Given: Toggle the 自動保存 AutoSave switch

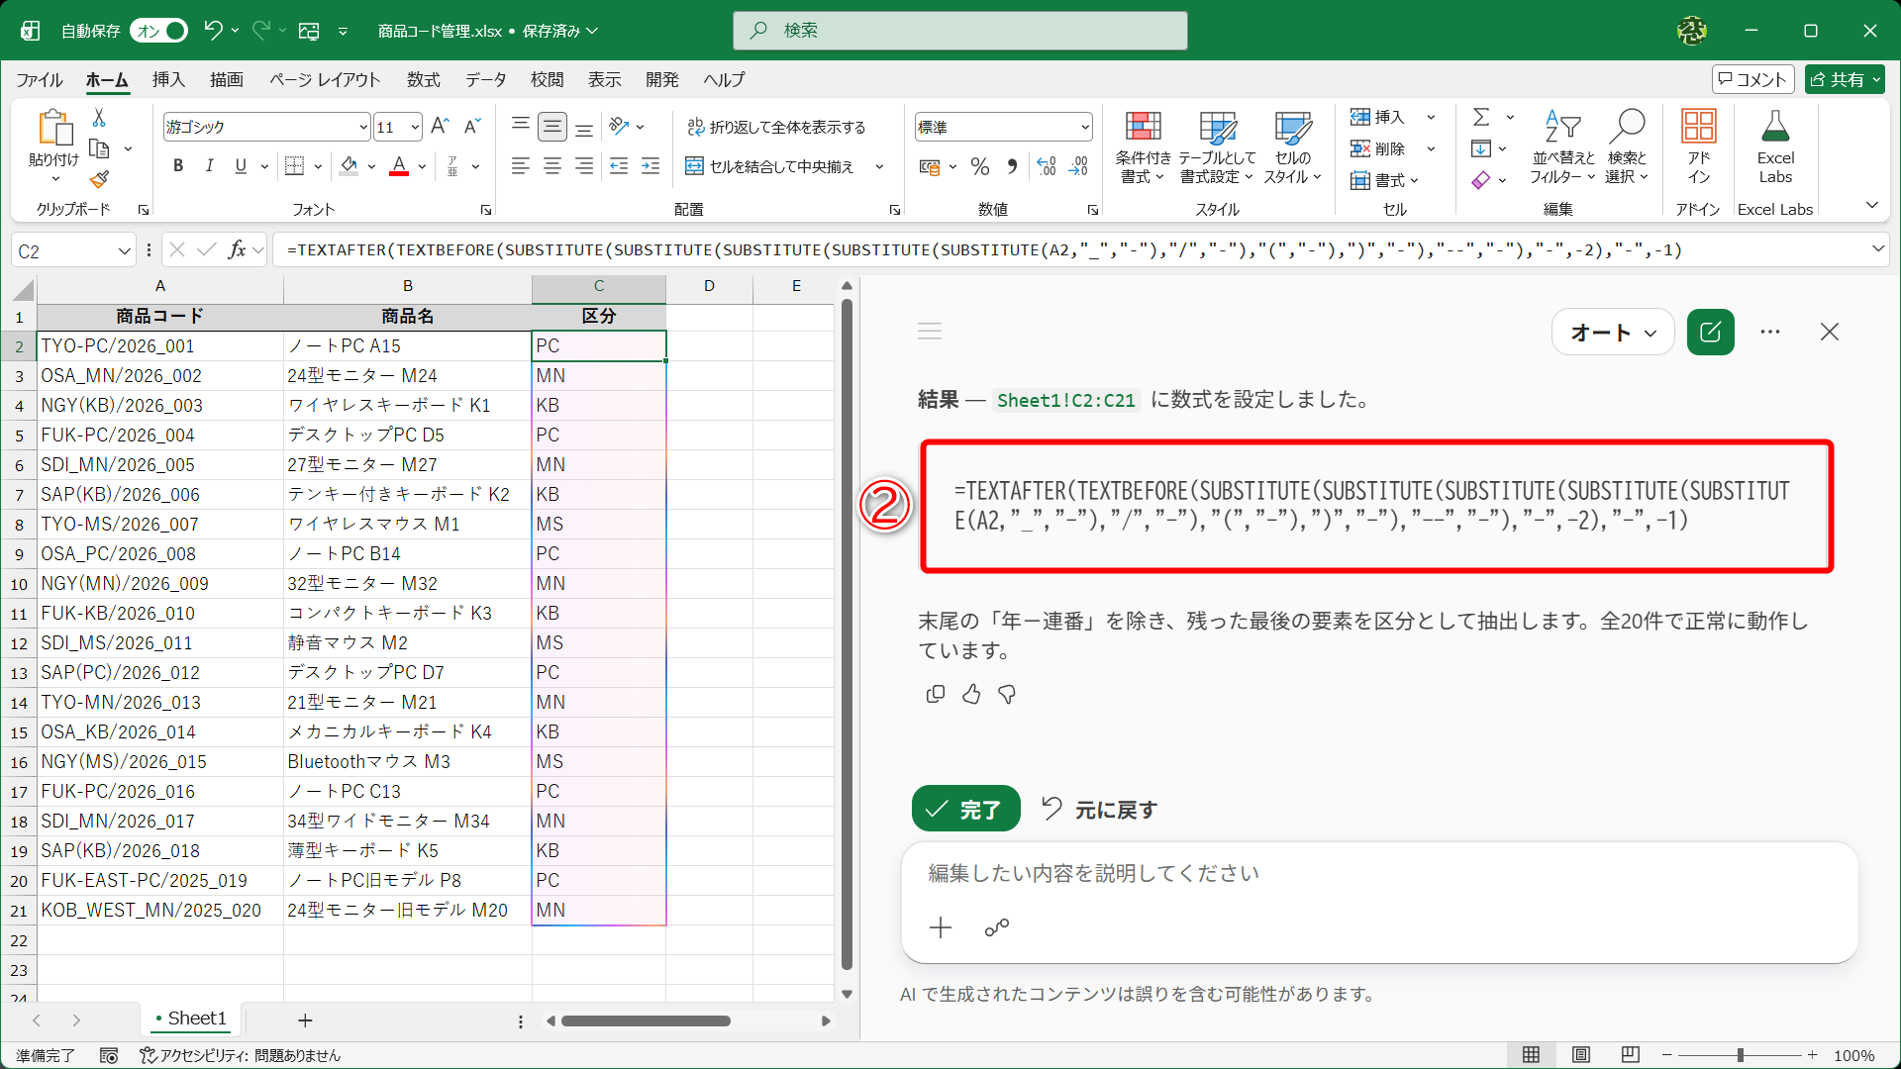Looking at the screenshot, I should 158,31.
